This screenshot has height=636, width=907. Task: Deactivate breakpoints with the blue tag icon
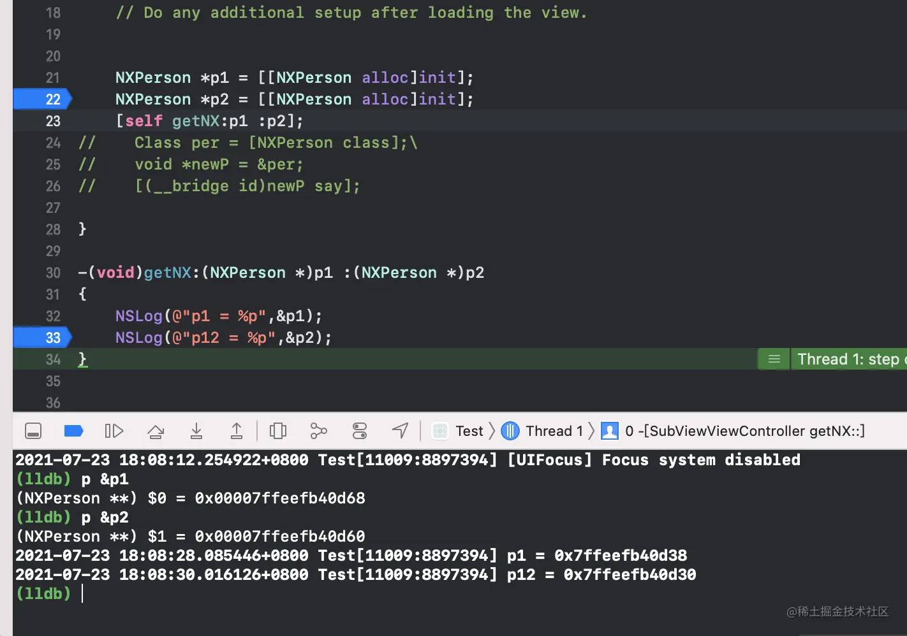(x=74, y=431)
